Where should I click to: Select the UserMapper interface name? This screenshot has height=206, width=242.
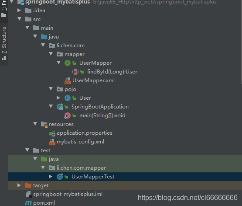(x=95, y=63)
